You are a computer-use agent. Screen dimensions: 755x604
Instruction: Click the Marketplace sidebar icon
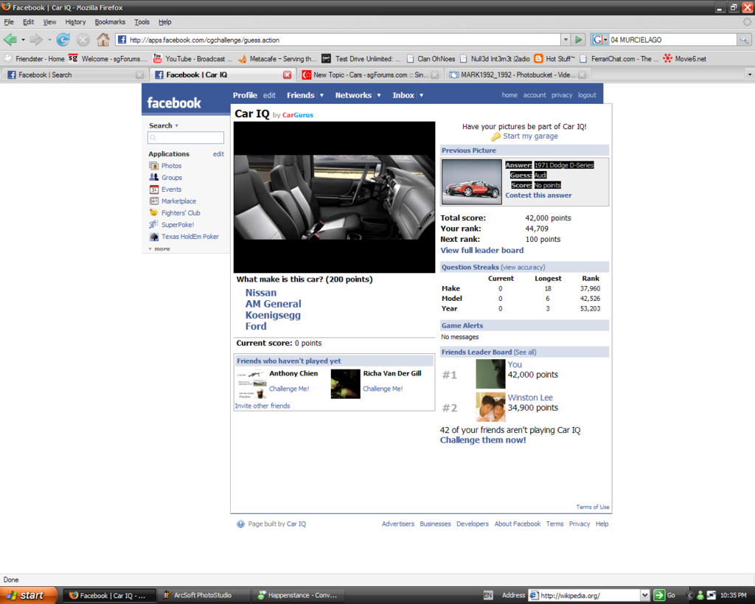coord(153,201)
